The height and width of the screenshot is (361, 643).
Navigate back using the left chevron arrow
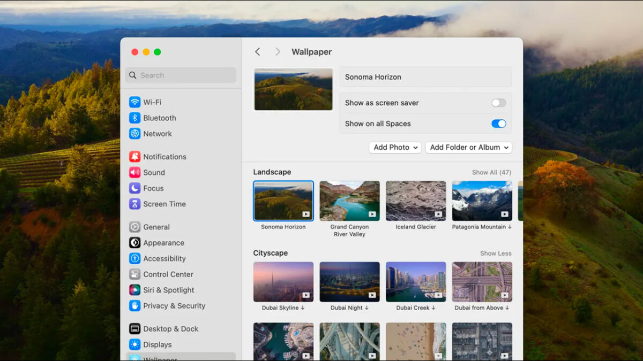[258, 51]
